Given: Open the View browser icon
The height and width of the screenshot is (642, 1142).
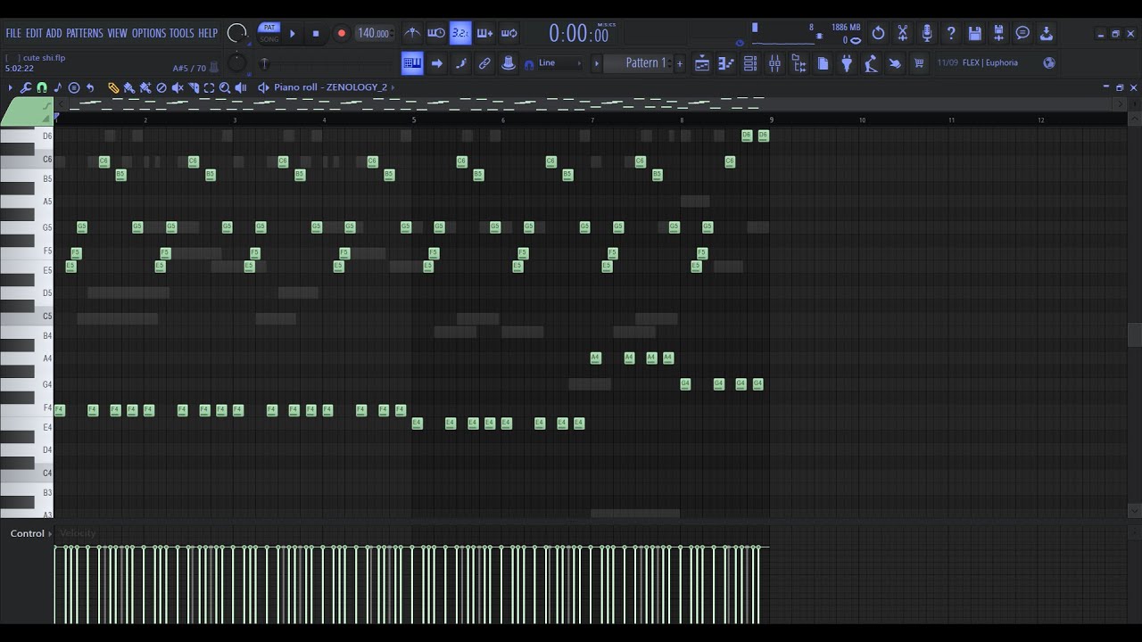Looking at the screenshot, I should 799,63.
